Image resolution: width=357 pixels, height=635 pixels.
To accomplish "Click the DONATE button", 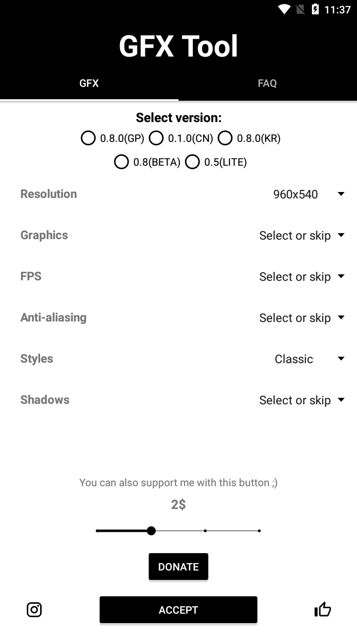I will coord(178,567).
